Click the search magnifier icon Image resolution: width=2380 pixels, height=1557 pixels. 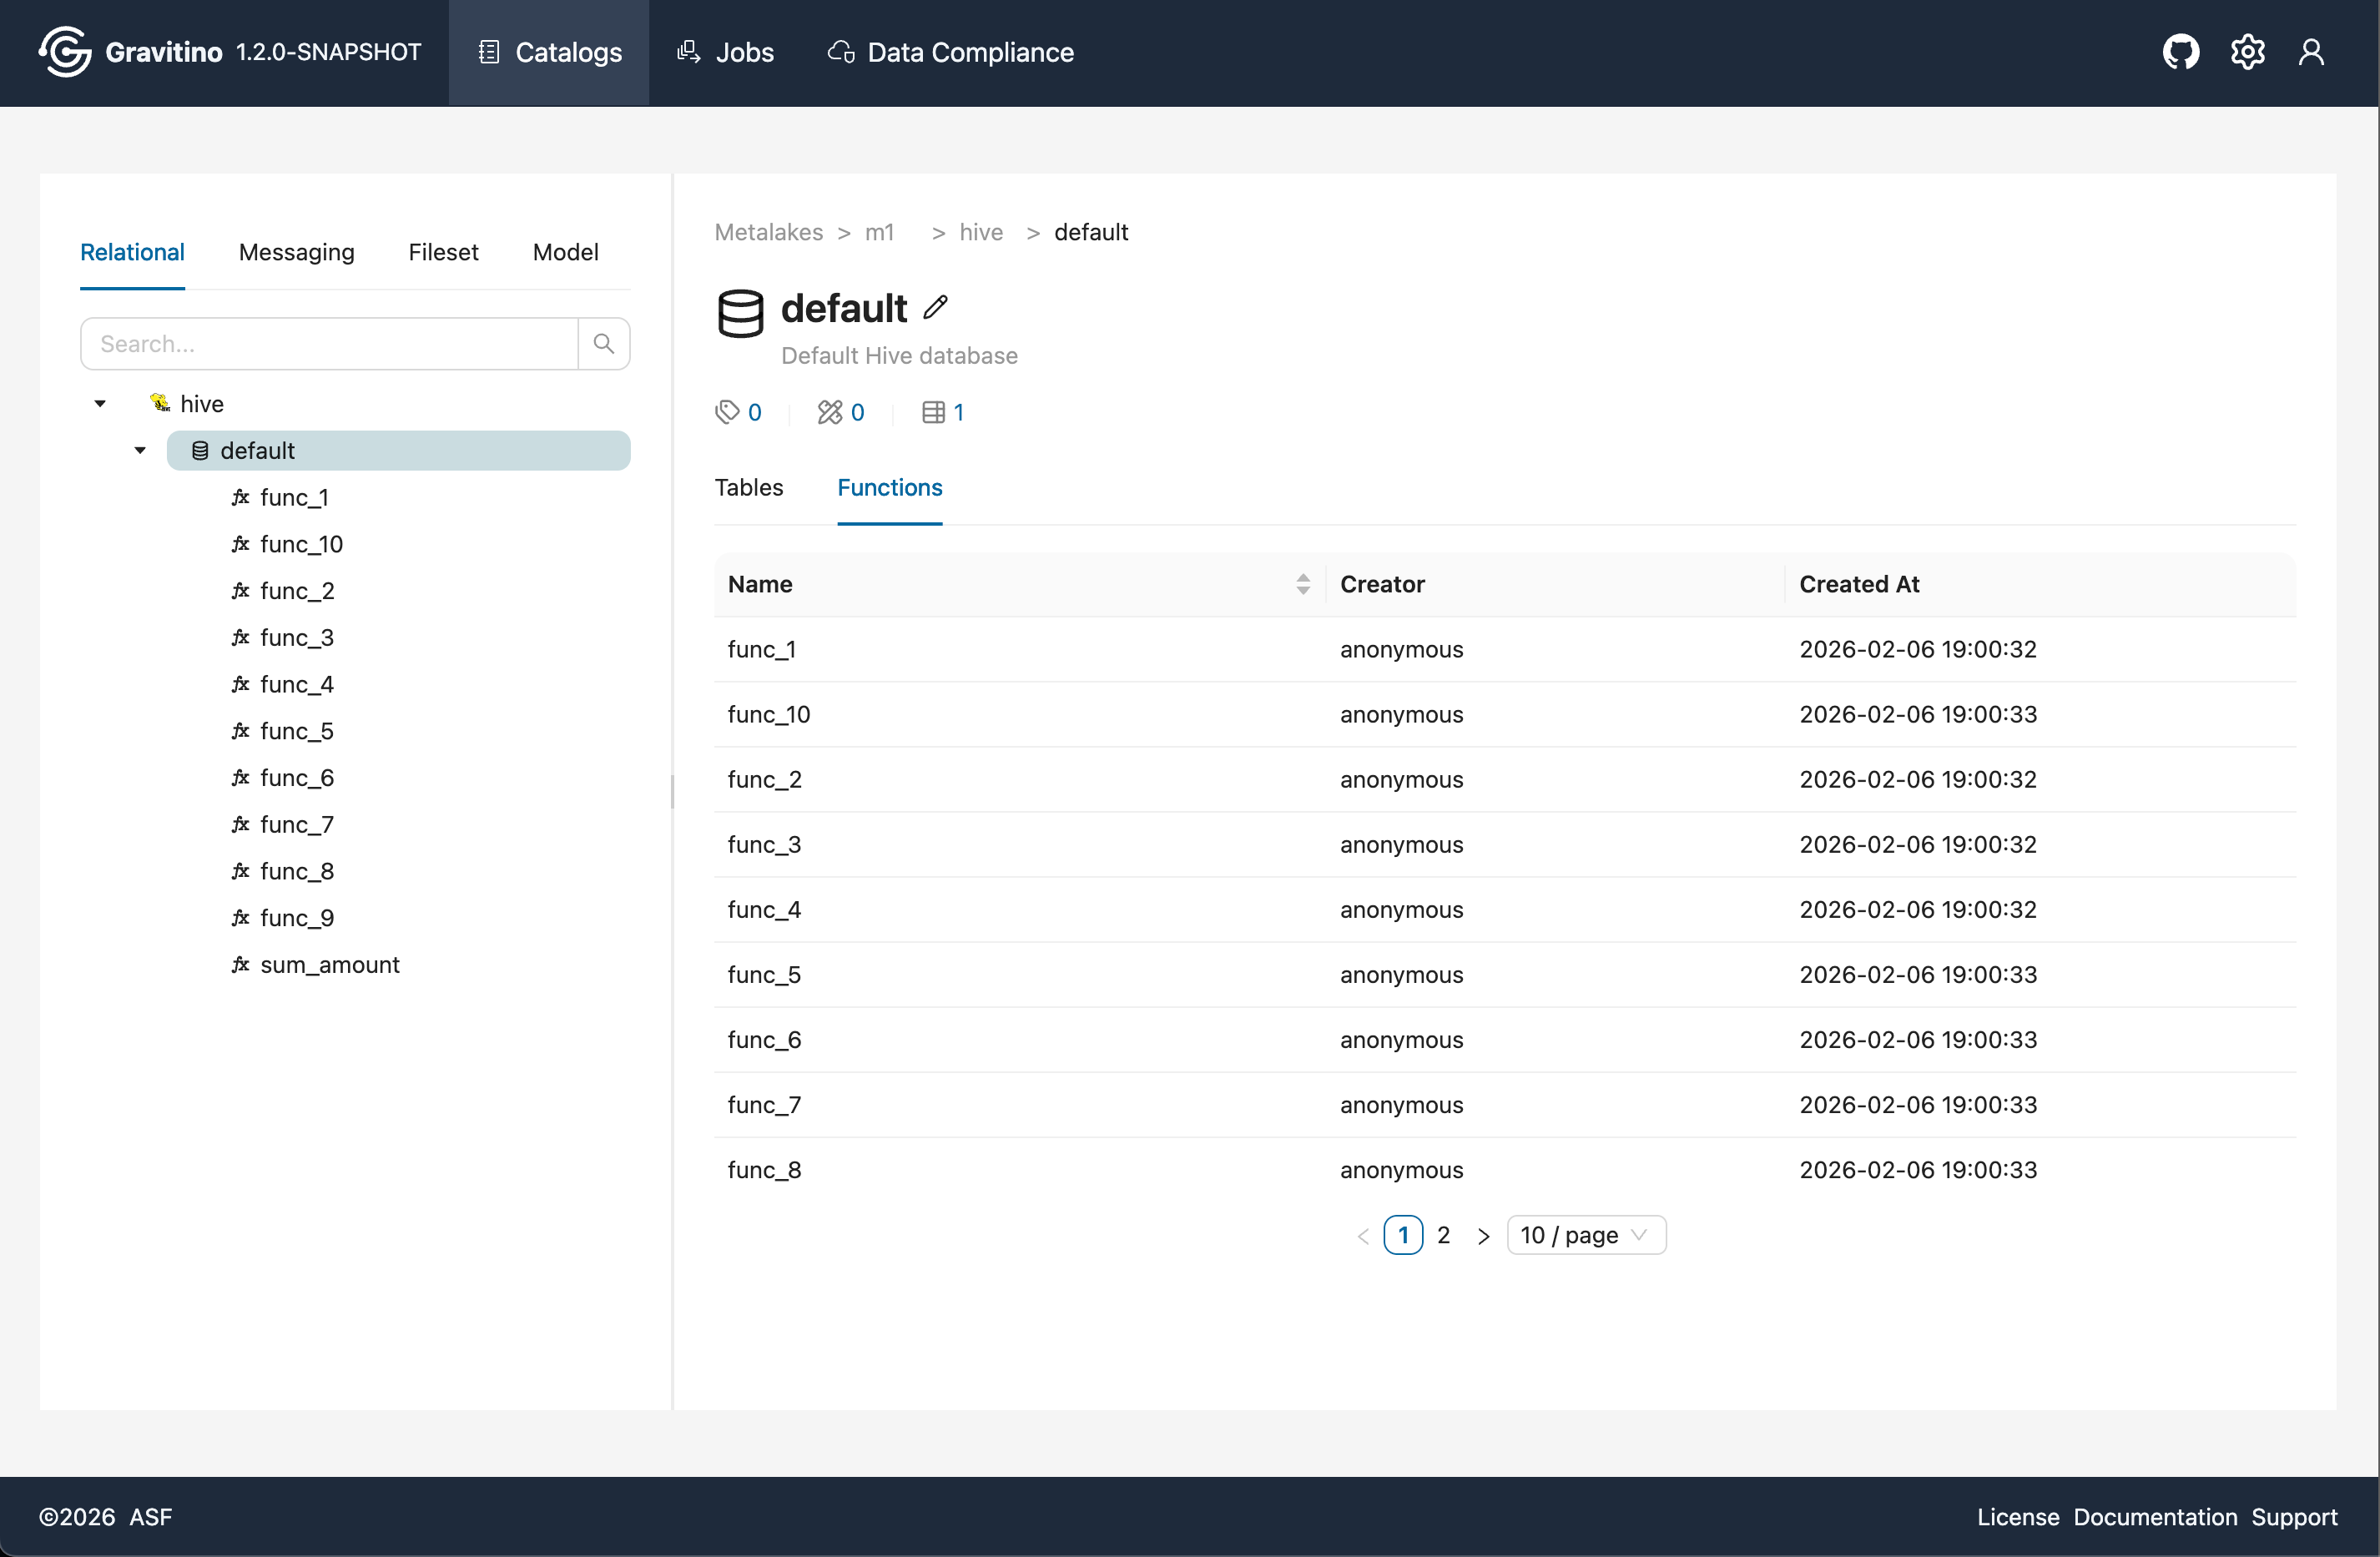pos(604,344)
